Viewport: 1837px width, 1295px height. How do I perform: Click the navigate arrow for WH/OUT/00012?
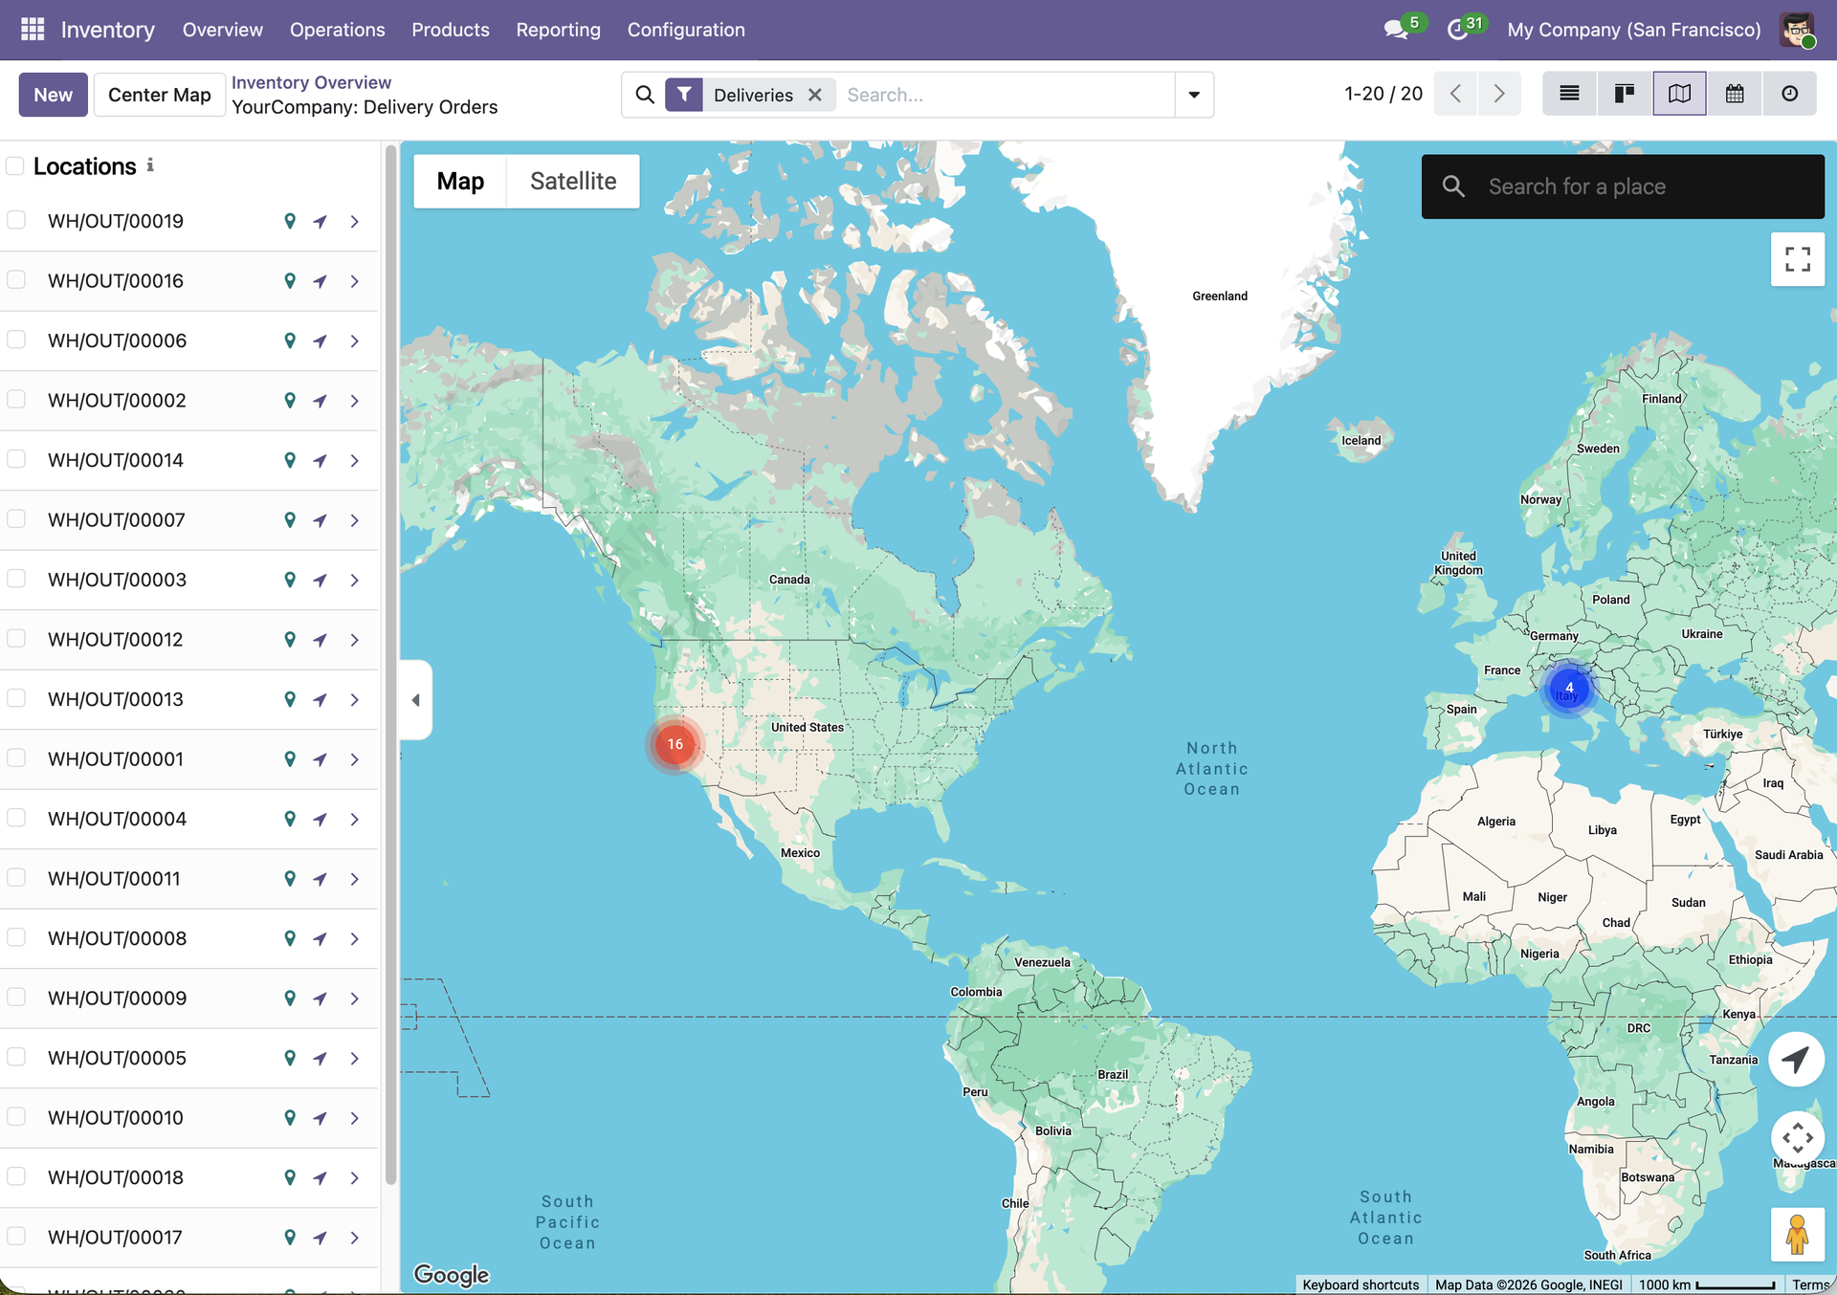(x=321, y=640)
